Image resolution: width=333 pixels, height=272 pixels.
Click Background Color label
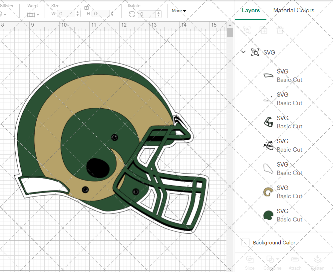274,242
